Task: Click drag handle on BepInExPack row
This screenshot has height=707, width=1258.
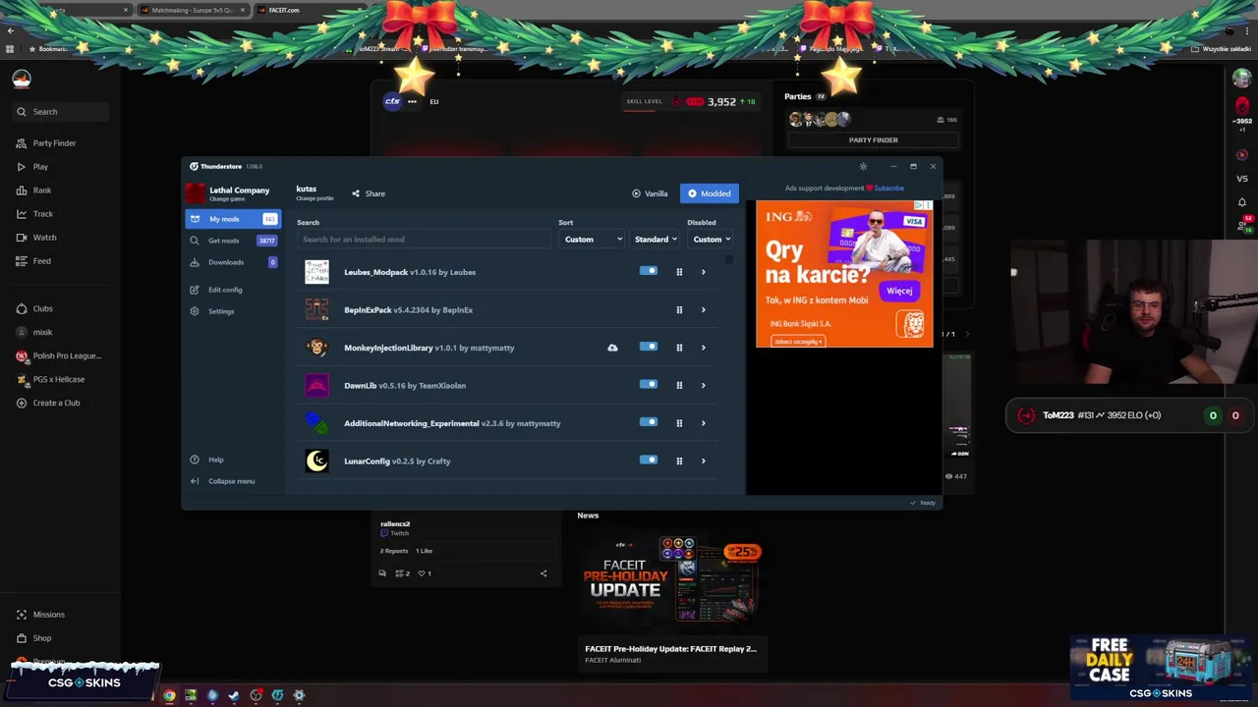Action: (x=679, y=310)
